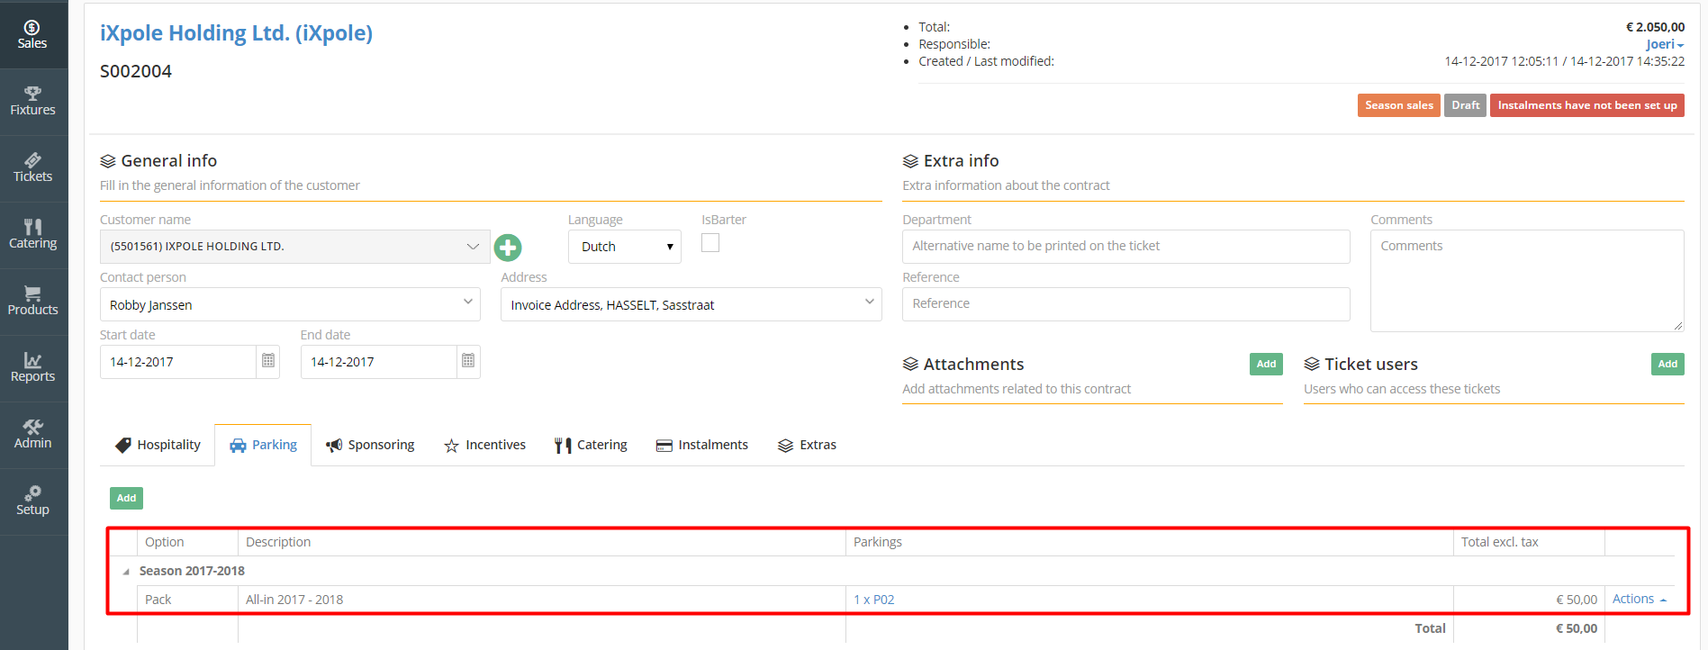Click Add button in Attachments section
The width and height of the screenshot is (1708, 650).
(1266, 364)
